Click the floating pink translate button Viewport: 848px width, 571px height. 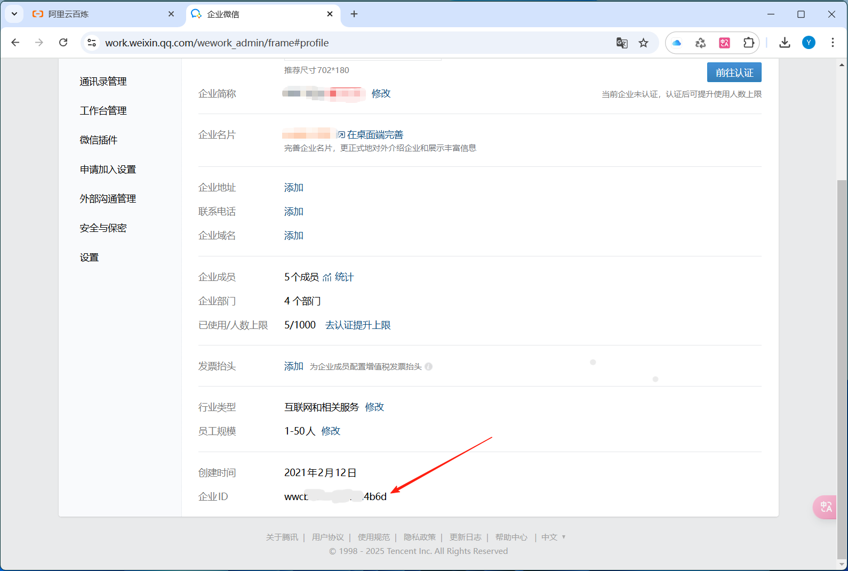(x=825, y=507)
